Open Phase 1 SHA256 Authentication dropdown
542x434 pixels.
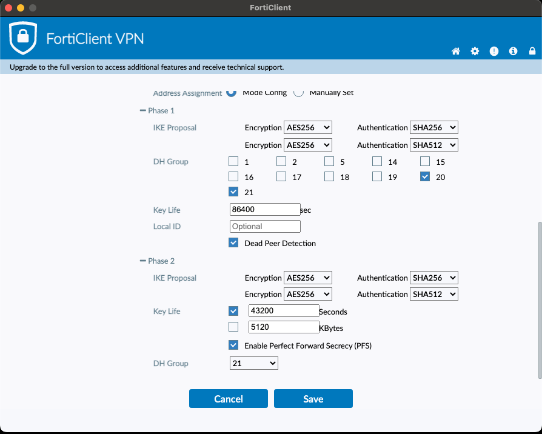point(434,127)
